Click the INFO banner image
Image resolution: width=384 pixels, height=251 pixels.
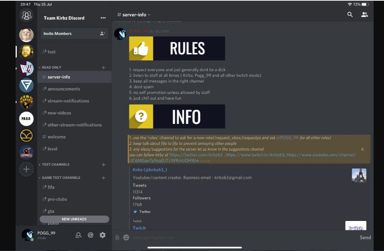click(x=177, y=117)
